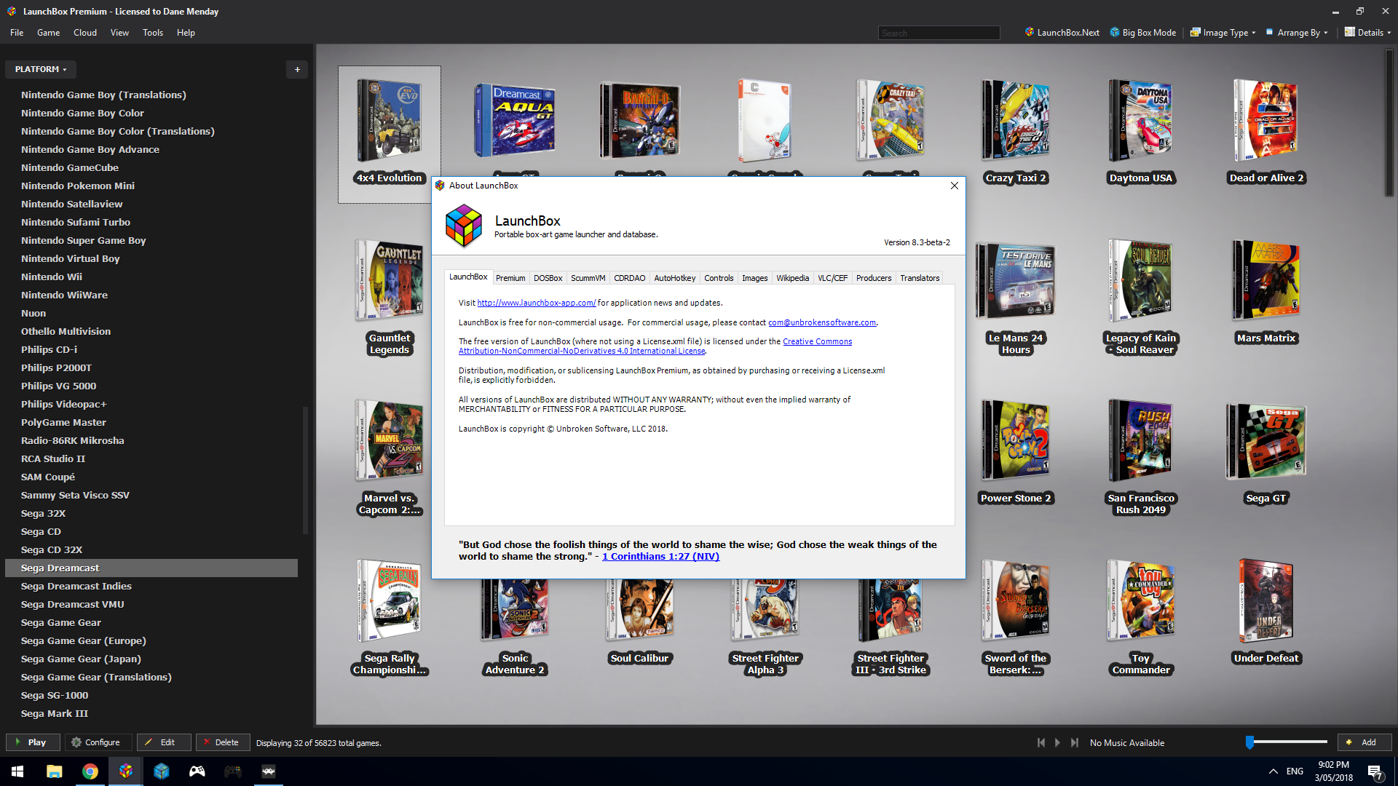The image size is (1398, 786).
Task: Open File Explorer from taskbar
Action: tap(54, 771)
